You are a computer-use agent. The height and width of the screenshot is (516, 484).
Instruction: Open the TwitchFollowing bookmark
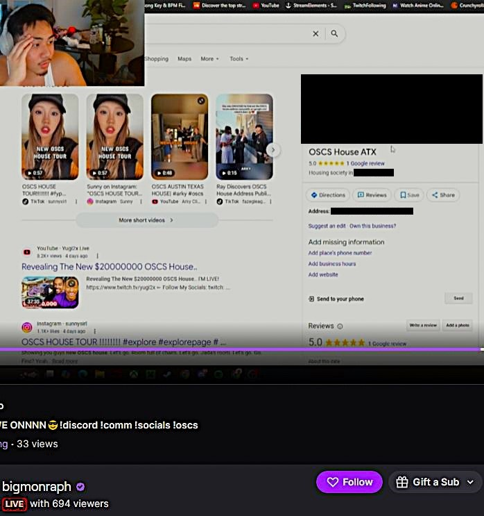tap(365, 6)
